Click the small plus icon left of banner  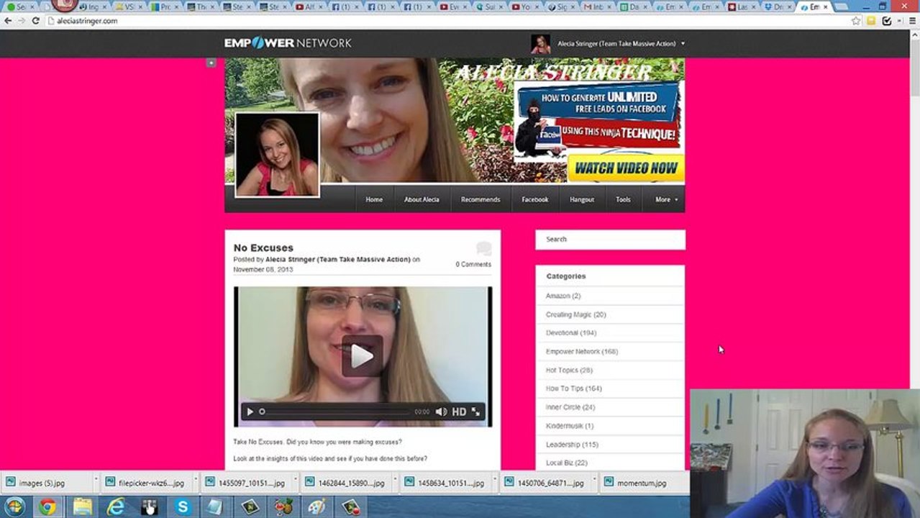click(x=211, y=63)
